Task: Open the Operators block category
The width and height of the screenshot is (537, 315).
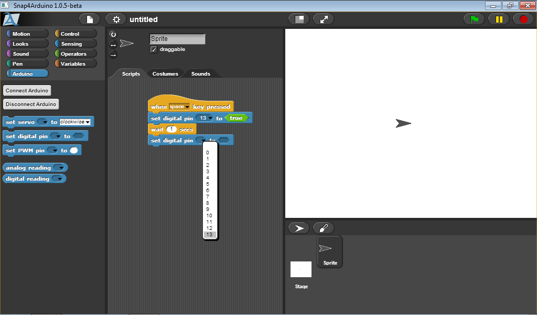Action: [x=76, y=54]
